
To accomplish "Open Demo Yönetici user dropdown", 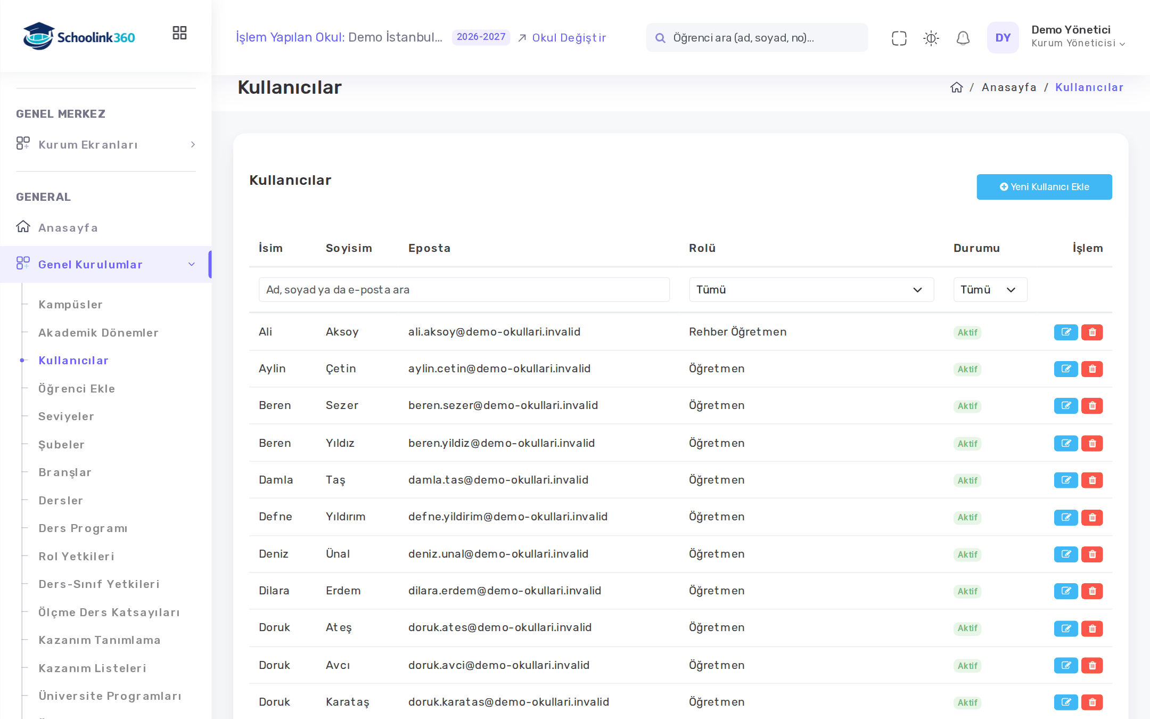I will 1078,37.
